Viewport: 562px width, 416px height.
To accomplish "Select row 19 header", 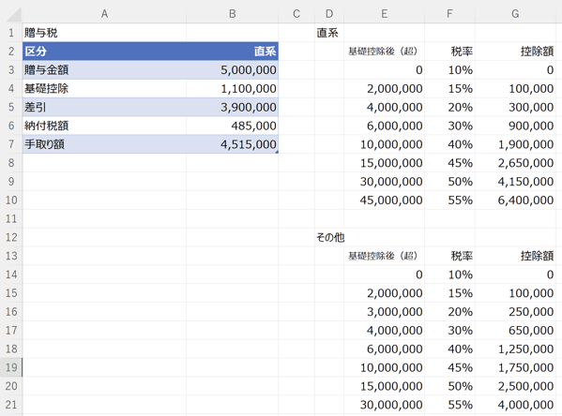I will 11,367.
